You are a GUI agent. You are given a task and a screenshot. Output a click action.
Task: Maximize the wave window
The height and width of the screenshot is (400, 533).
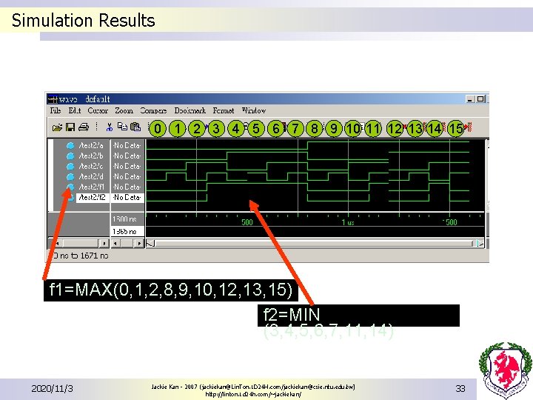tap(480, 99)
